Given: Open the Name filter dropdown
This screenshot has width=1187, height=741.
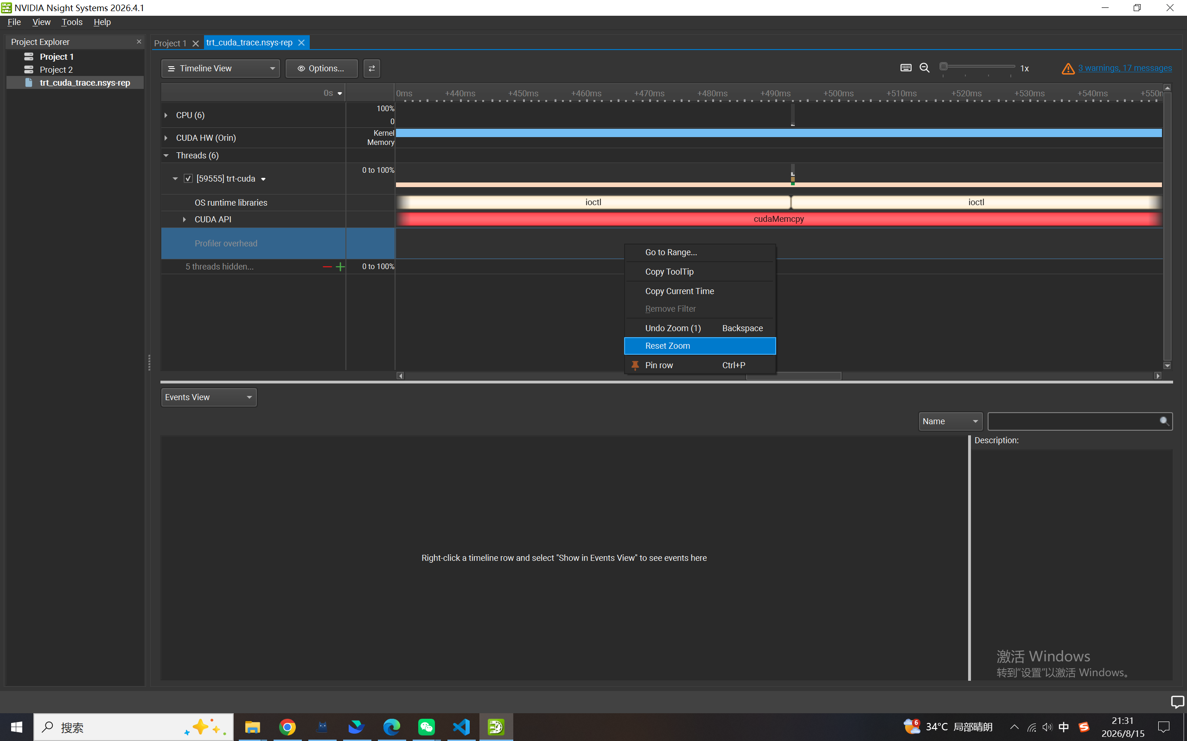Looking at the screenshot, I should (950, 421).
